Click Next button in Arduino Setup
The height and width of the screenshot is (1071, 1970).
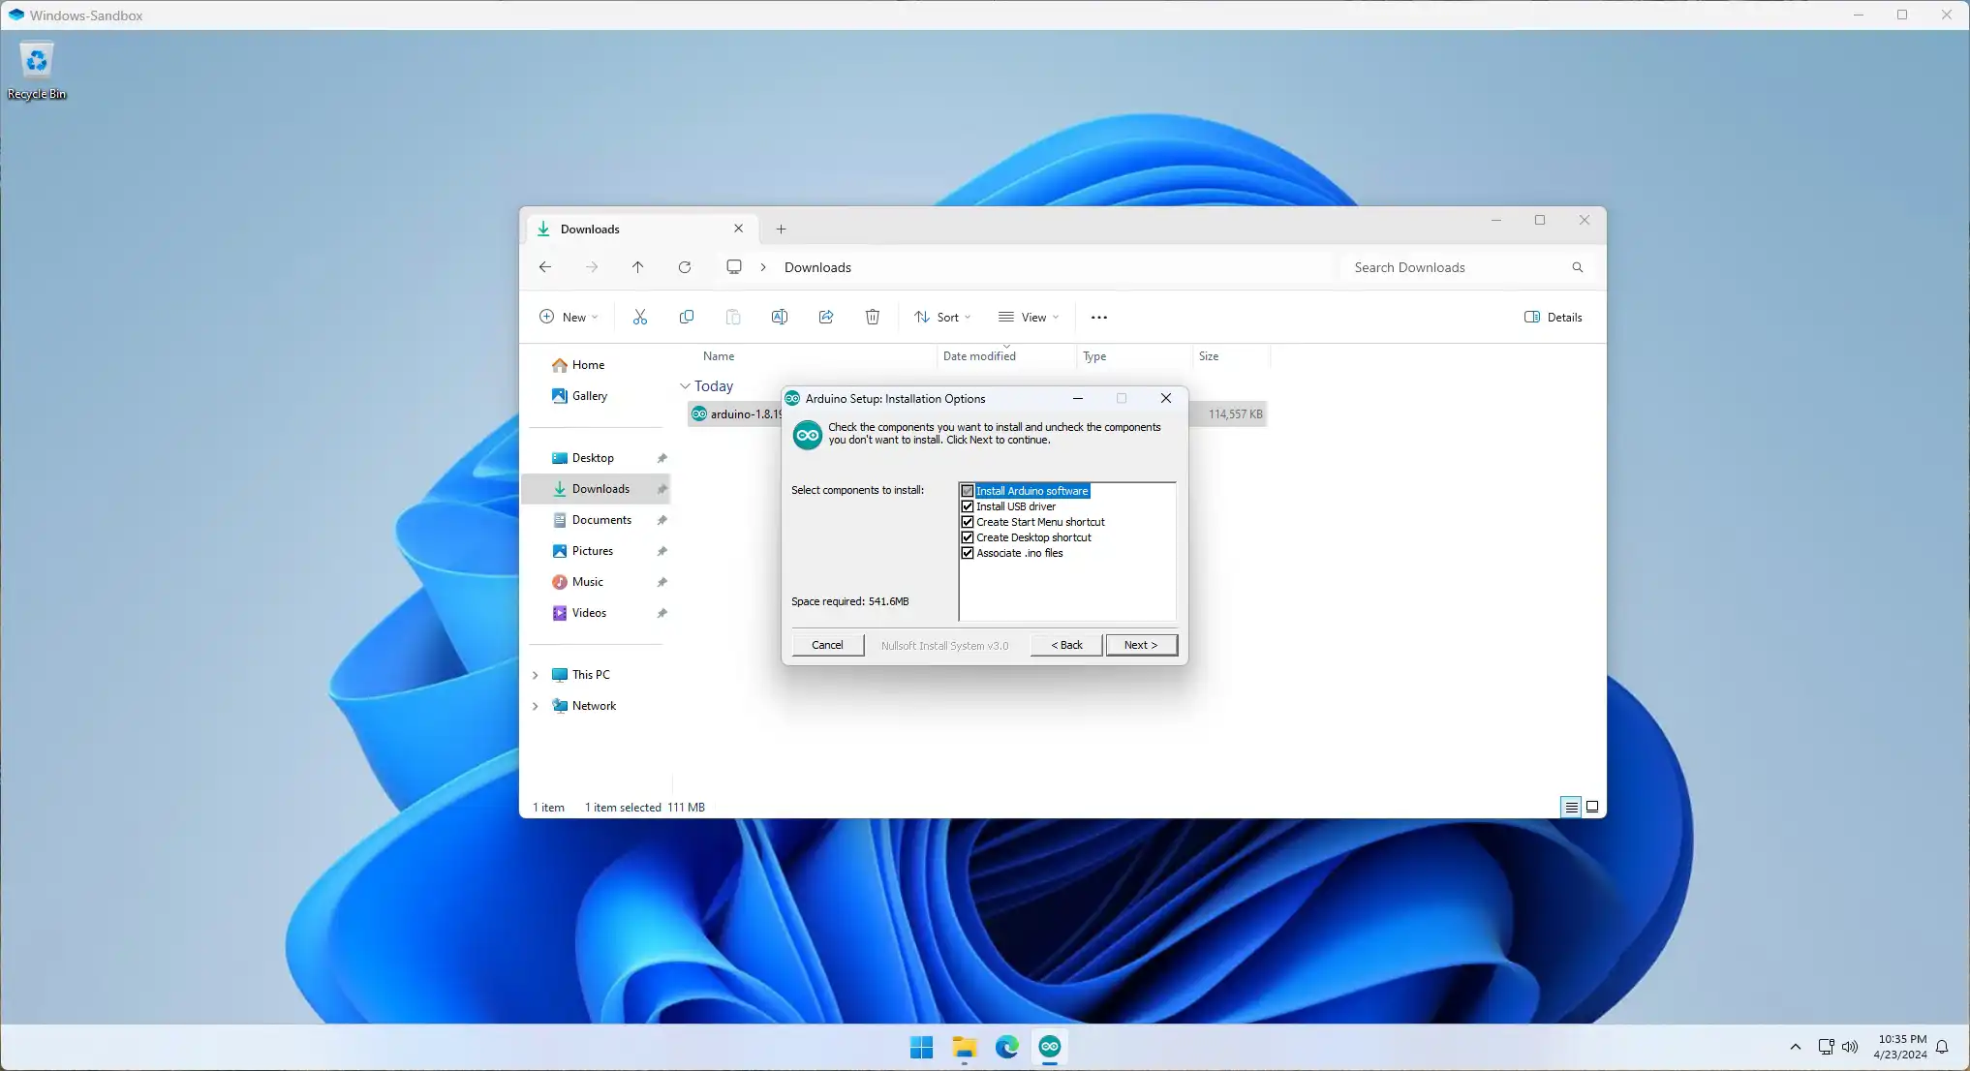[x=1140, y=645]
